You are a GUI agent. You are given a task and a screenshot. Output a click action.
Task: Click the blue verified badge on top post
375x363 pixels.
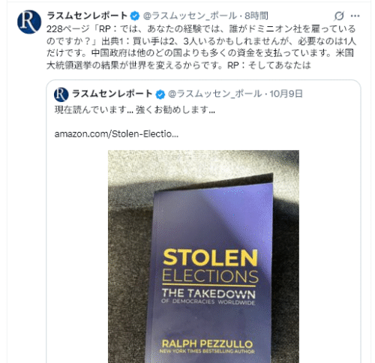(x=135, y=16)
